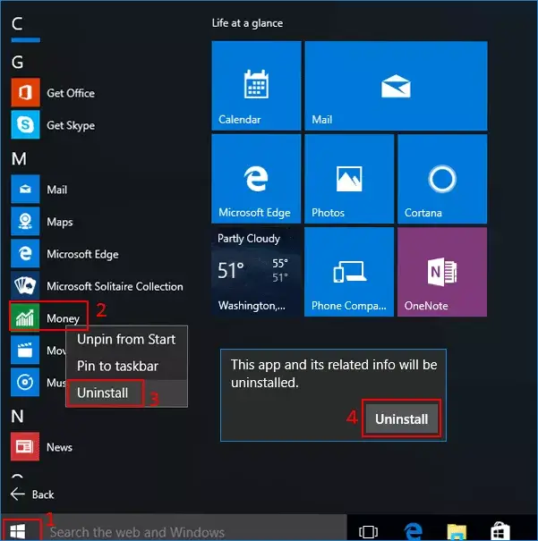Click the Get Skype label text

tap(71, 125)
